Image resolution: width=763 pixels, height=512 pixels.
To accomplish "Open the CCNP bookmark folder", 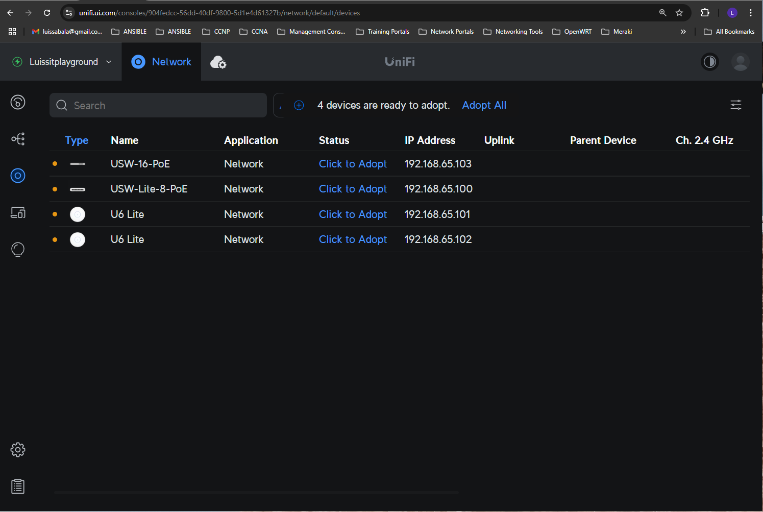I will pyautogui.click(x=216, y=32).
